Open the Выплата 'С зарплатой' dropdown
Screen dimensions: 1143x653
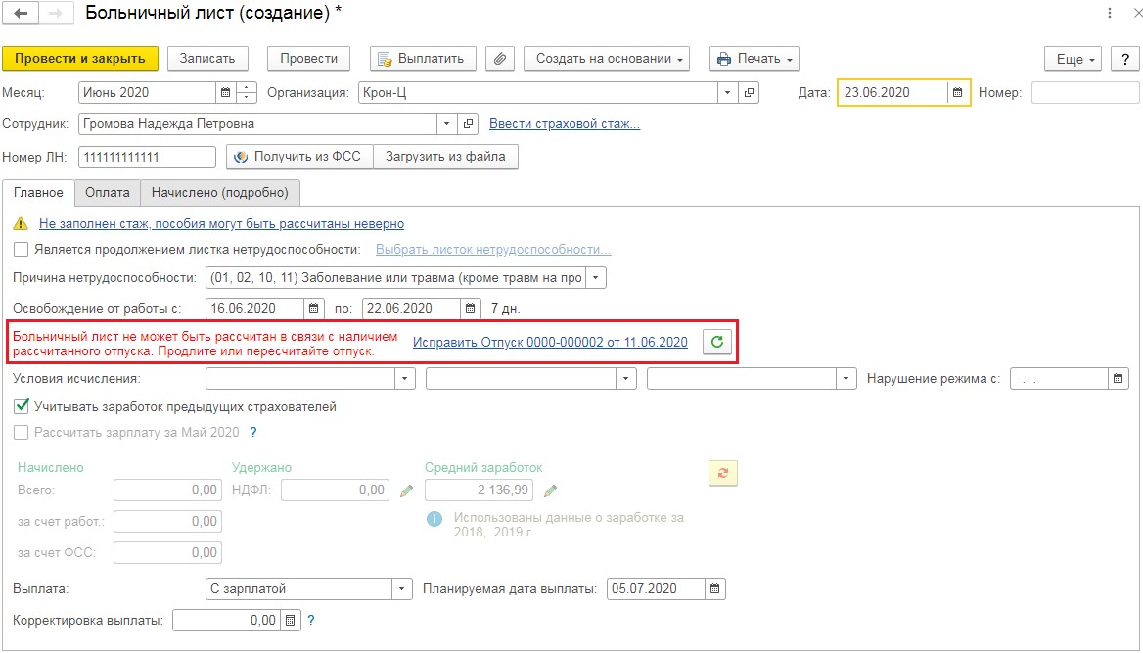(402, 589)
